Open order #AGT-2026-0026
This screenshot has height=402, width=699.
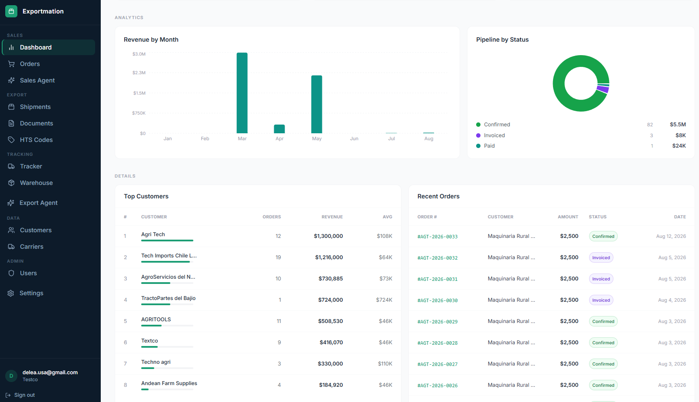437,386
